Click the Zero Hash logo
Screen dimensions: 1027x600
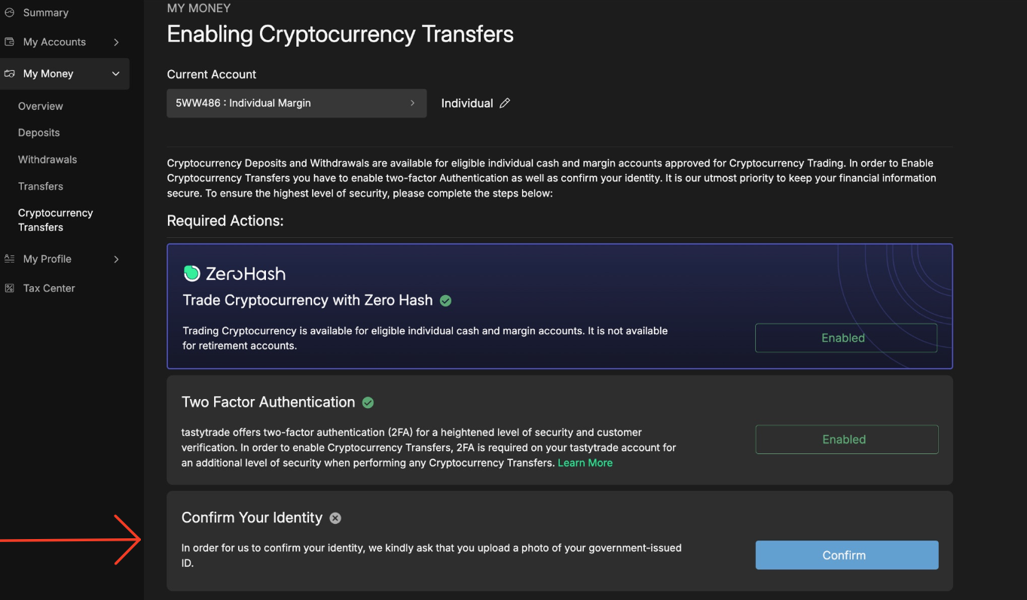(234, 273)
